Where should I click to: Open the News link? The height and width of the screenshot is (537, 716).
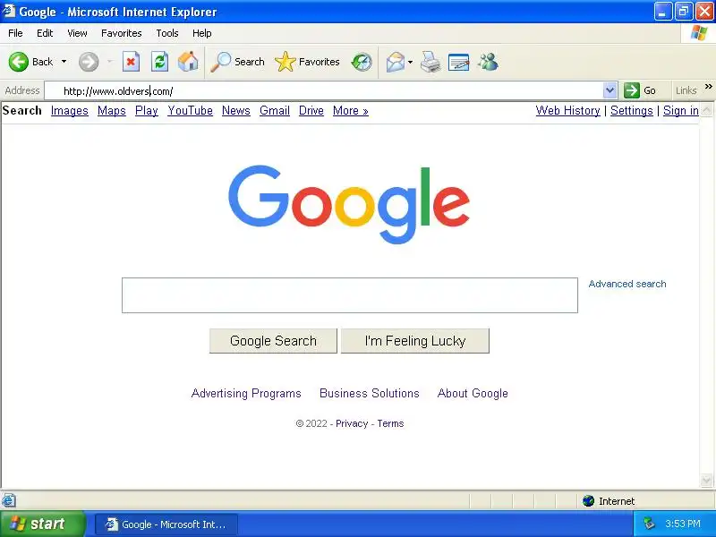coord(236,110)
